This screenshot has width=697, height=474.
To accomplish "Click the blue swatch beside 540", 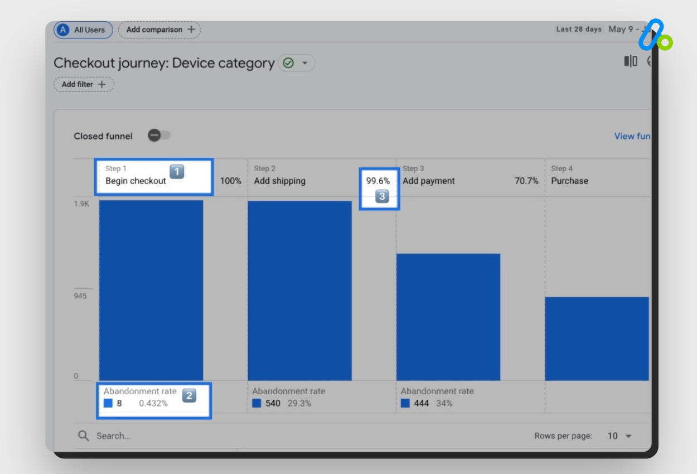I will (256, 403).
